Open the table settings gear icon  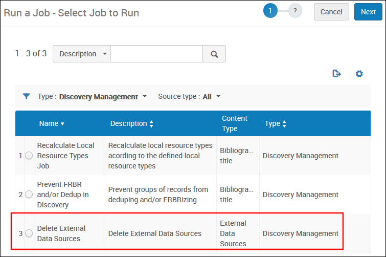[x=359, y=74]
